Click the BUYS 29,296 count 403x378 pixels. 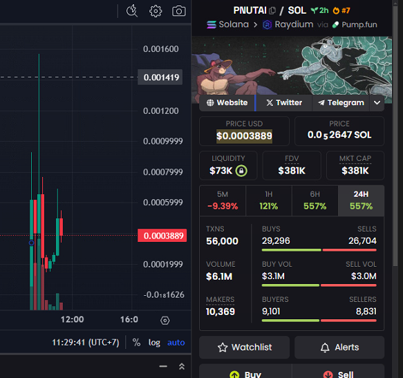tap(276, 240)
